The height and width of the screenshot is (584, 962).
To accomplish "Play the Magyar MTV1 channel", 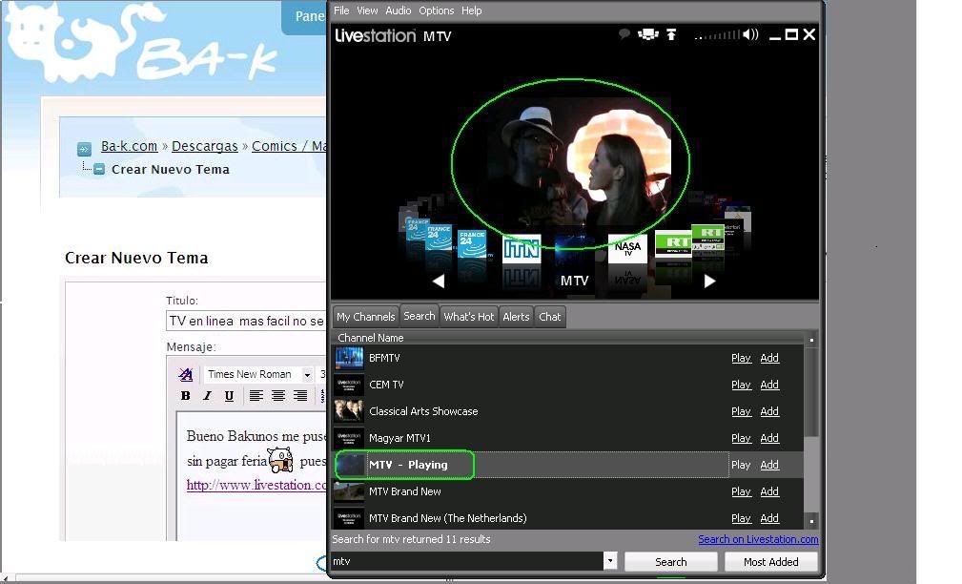I will [741, 438].
